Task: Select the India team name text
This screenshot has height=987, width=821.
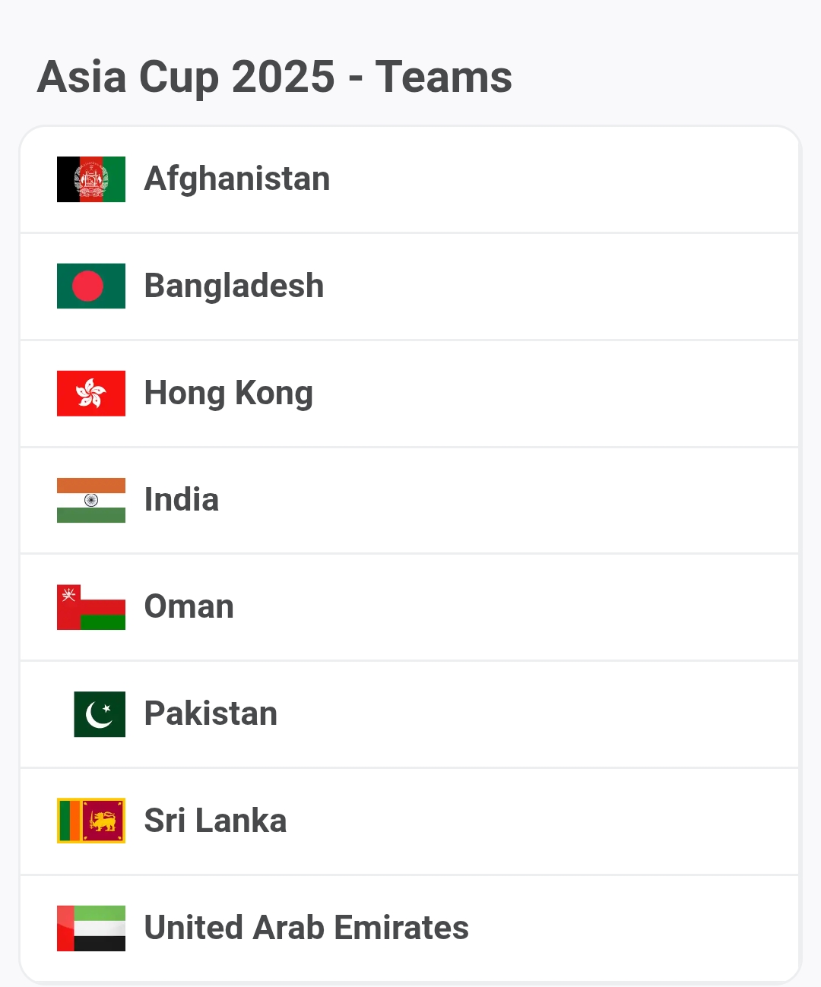Action: point(182,500)
